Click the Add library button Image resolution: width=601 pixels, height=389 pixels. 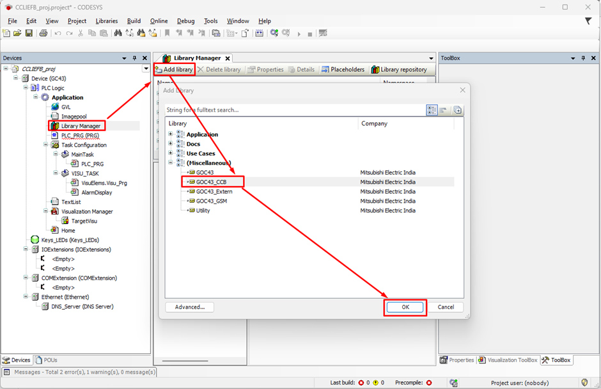point(174,70)
